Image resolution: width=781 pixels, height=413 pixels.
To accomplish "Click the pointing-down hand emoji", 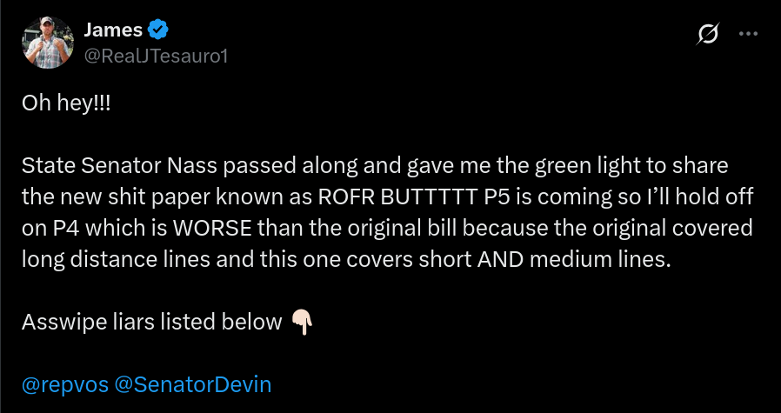I will pos(303,323).
